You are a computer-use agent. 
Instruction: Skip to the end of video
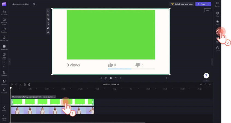click(121, 78)
